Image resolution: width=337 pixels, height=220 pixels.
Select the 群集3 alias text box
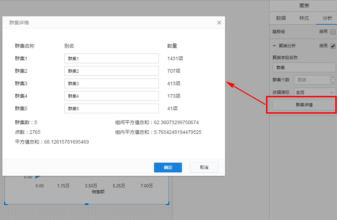(111, 83)
